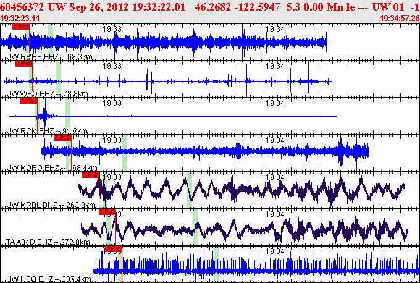
Task: Click the Pc1 pick flag on RCM trace
Action: [x=29, y=101]
